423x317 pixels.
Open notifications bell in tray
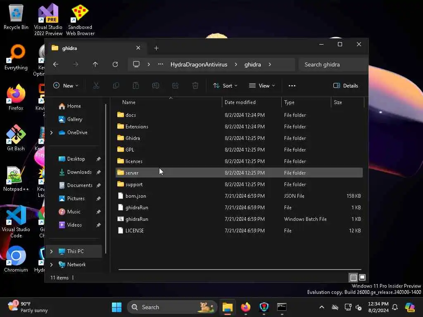395,307
